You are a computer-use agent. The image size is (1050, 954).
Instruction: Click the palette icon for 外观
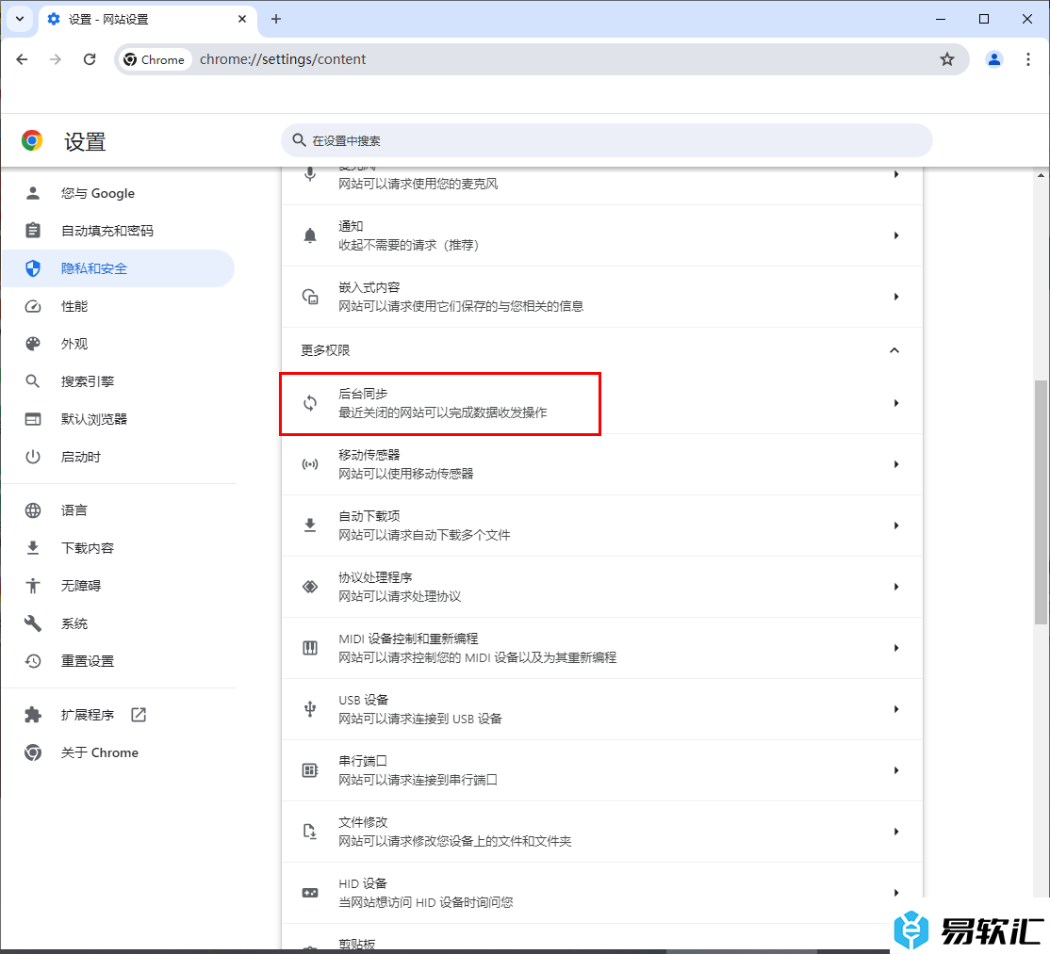33,344
